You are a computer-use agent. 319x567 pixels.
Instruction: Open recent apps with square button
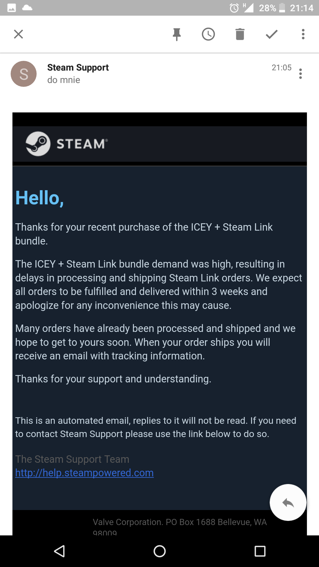pyautogui.click(x=260, y=551)
